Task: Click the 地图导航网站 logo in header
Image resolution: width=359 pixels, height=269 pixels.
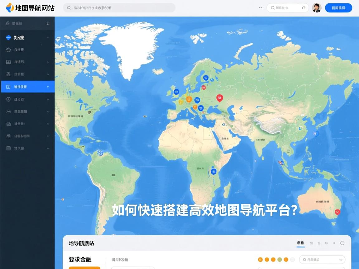Action: pos(30,8)
